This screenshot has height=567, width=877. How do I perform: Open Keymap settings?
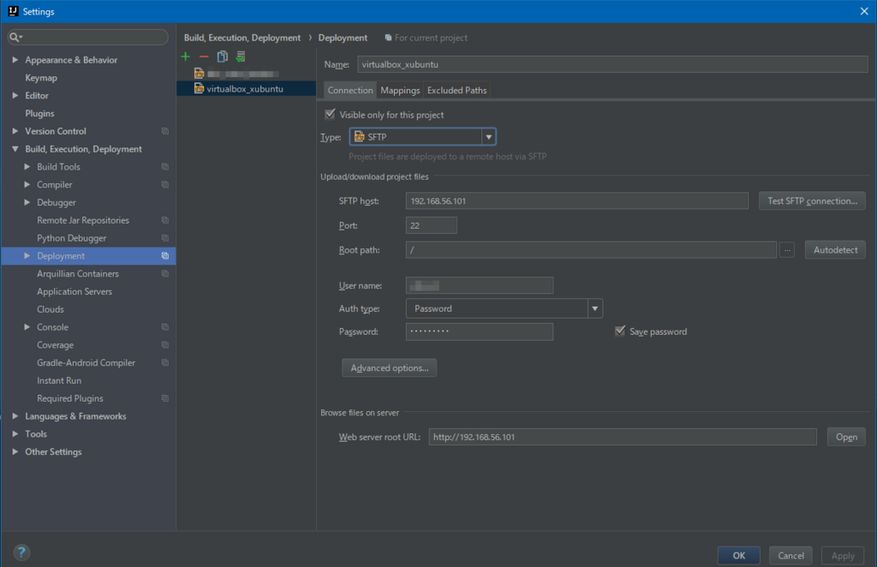pos(41,78)
